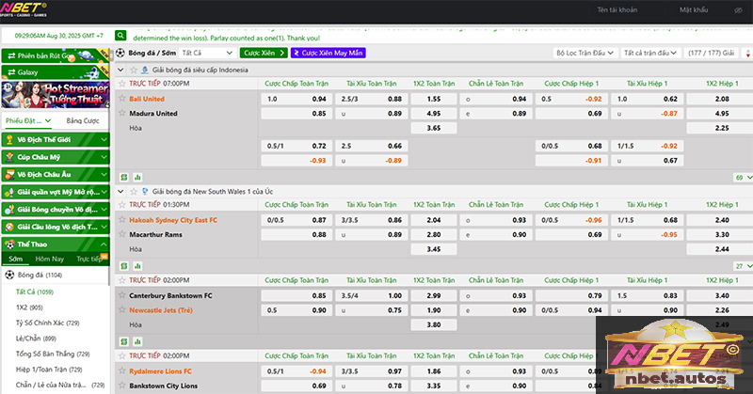Switch to the Hôm Nay tab
753x394 pixels.
pyautogui.click(x=49, y=259)
